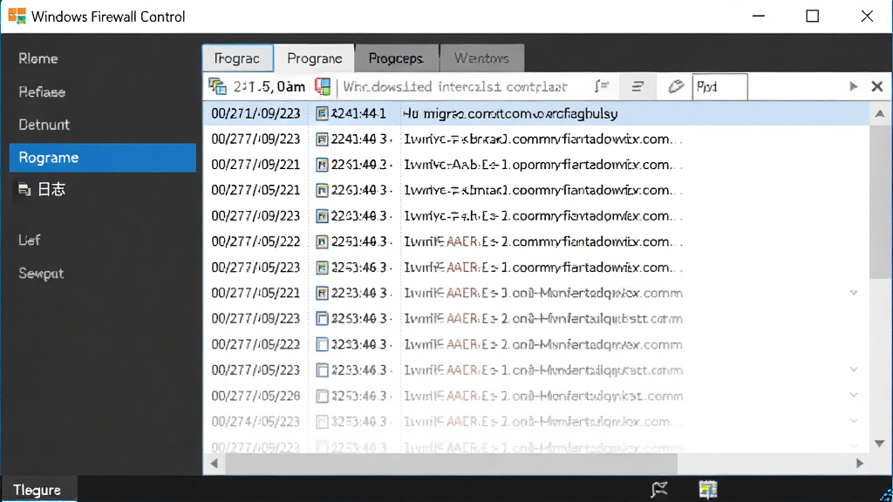Image resolution: width=893 pixels, height=502 pixels.
Task: Select the row dated 00/271/09/223
Action: [x=536, y=114]
